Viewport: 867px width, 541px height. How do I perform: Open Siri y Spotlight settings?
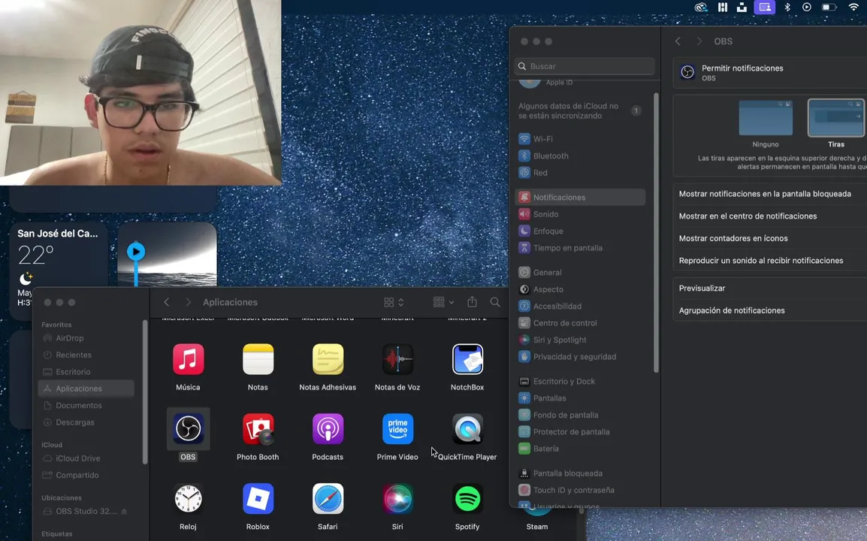(580, 340)
